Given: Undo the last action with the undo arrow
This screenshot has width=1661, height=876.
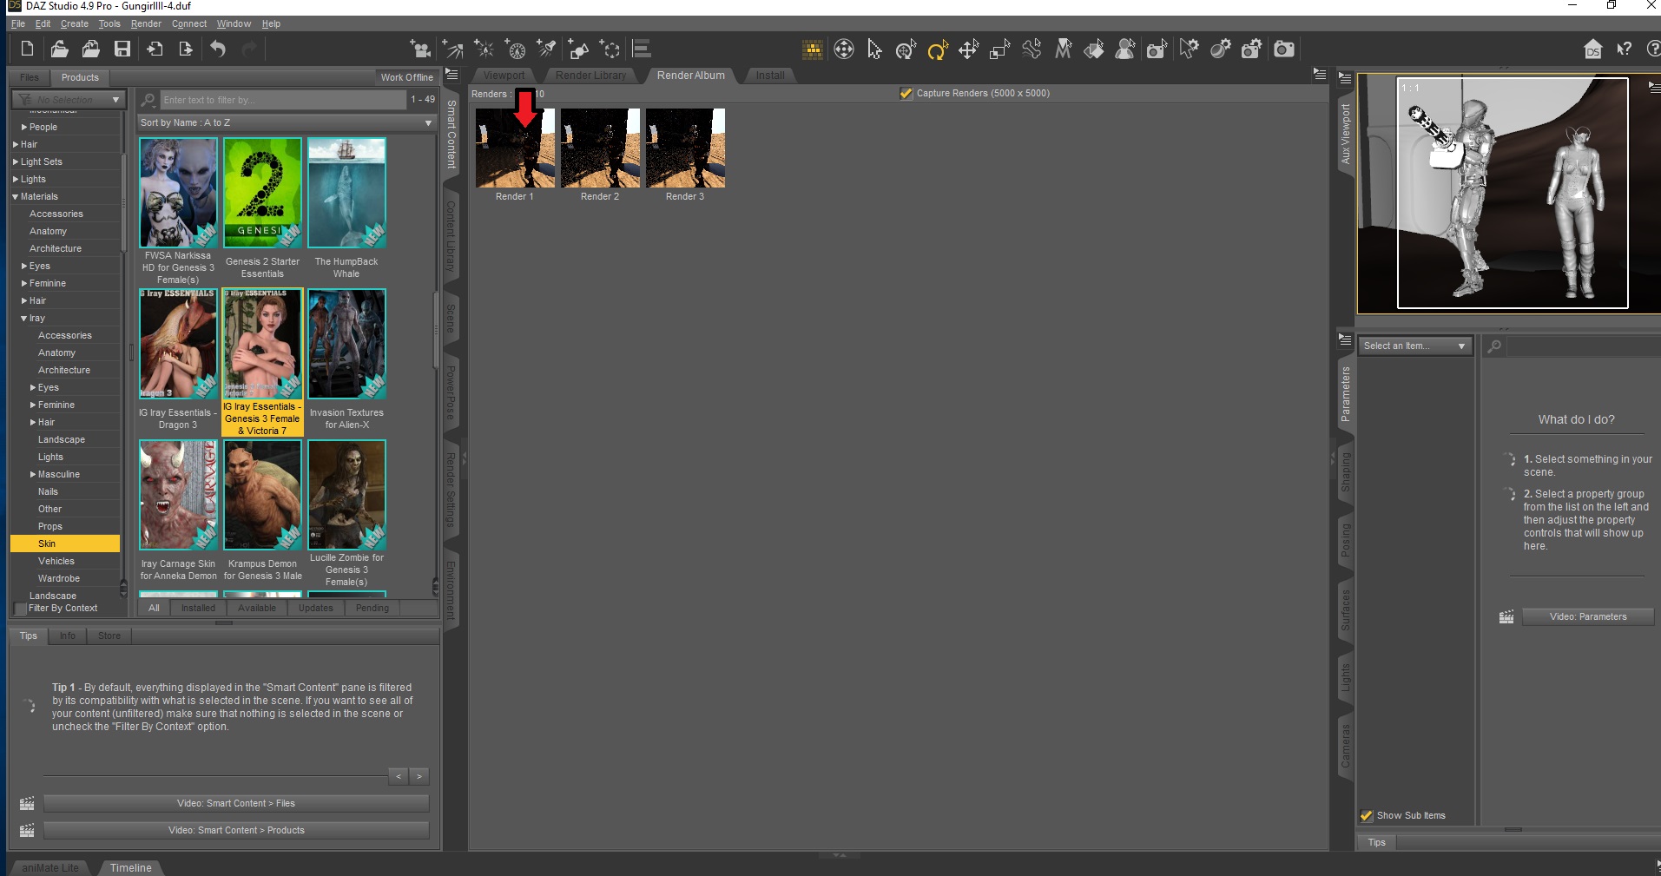Looking at the screenshot, I should coord(218,49).
